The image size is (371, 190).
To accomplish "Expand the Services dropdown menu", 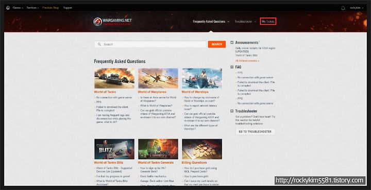I will click(32, 8).
